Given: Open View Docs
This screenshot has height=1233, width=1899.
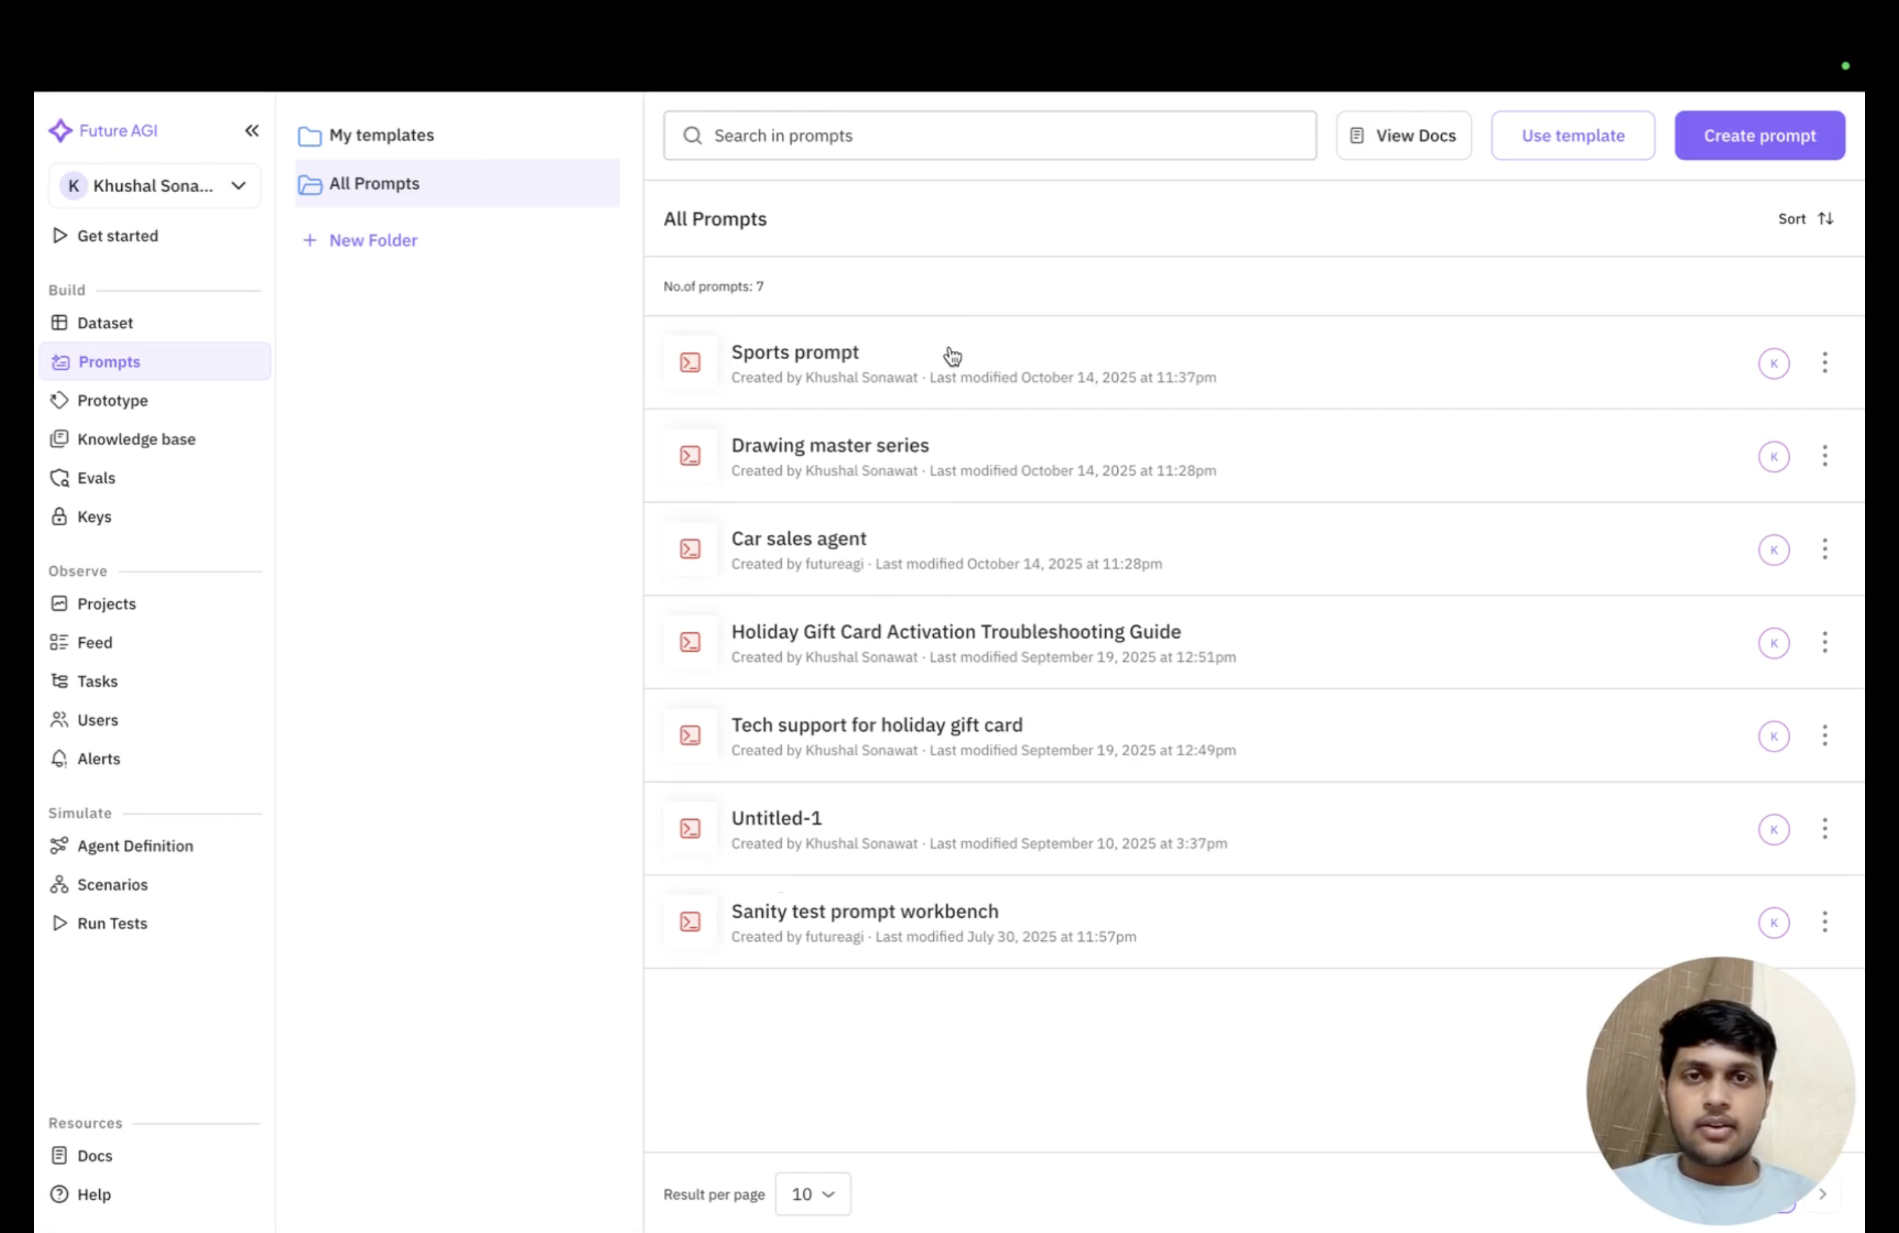Looking at the screenshot, I should [1403, 135].
